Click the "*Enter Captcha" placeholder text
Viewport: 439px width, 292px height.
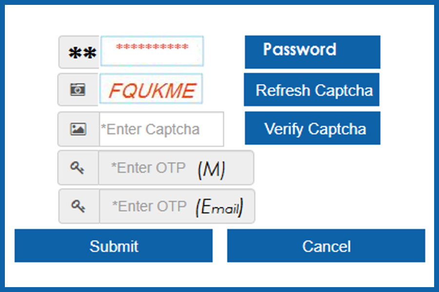click(x=150, y=129)
